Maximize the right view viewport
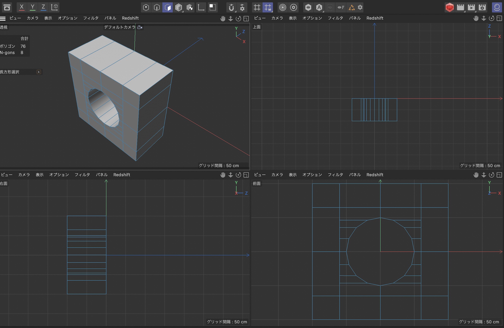504x328 pixels. pyautogui.click(x=246, y=175)
